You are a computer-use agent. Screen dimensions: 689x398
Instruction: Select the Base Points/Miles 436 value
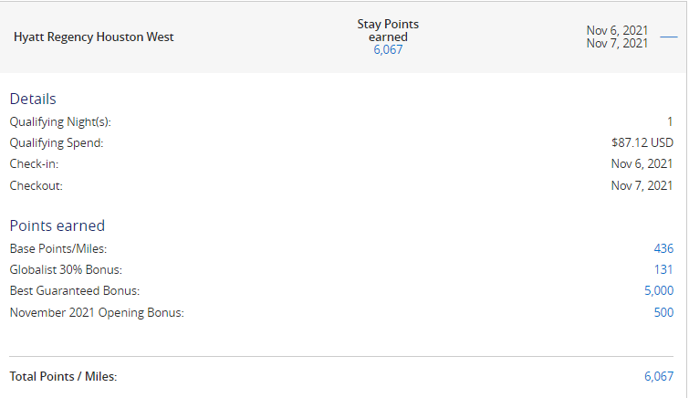pyautogui.click(x=663, y=248)
